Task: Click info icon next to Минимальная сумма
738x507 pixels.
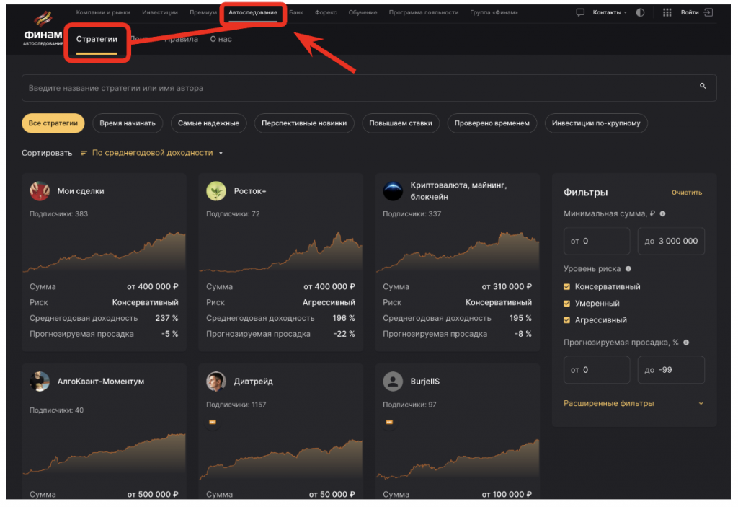Action: (x=662, y=213)
